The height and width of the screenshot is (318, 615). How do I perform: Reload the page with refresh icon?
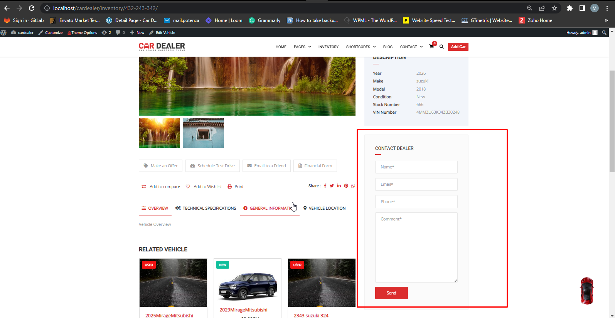(x=32, y=8)
